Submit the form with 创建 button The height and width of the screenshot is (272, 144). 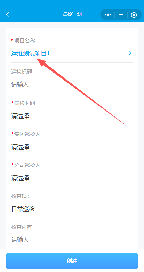pyautogui.click(x=72, y=261)
